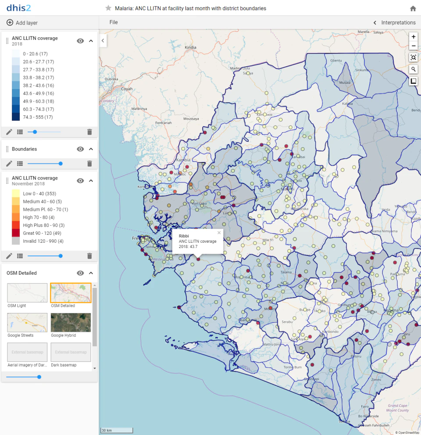Zoom out on the map
The image size is (421, 435).
click(x=414, y=47)
